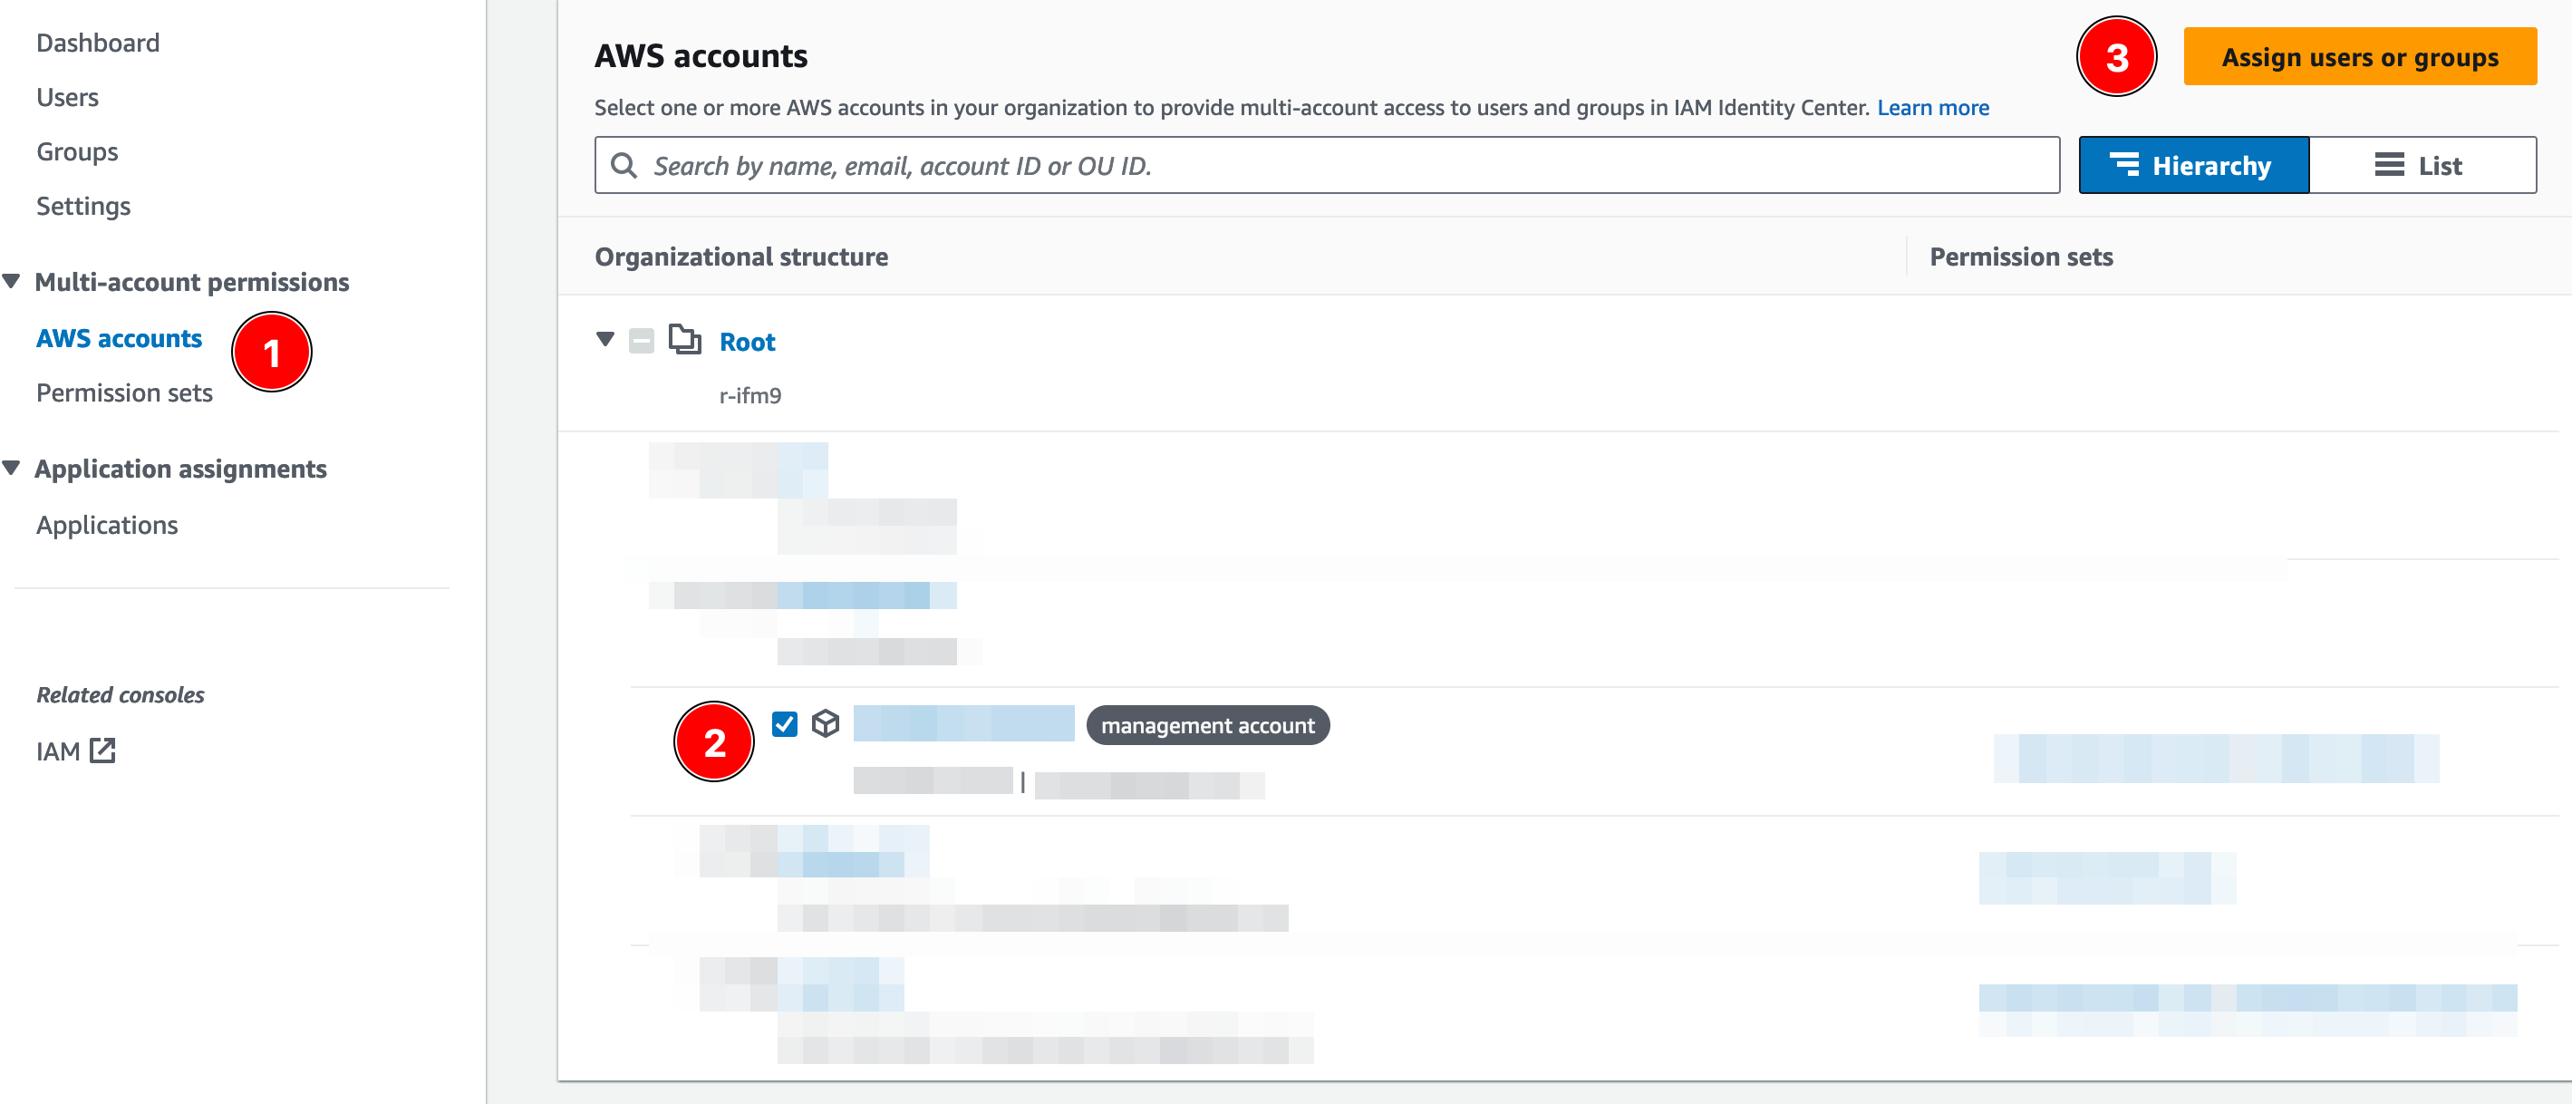Collapse Application assignments section

click(x=12, y=468)
